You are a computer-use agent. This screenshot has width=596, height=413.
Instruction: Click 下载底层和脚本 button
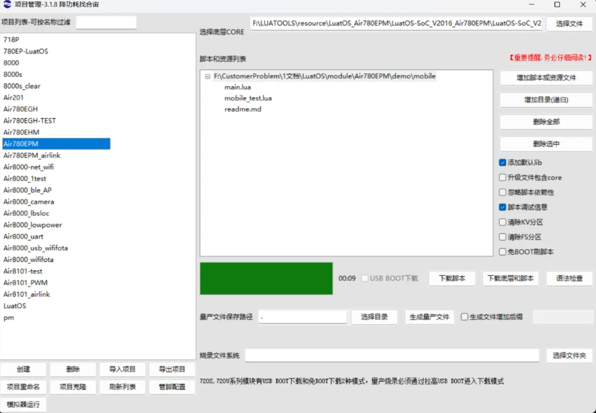(511, 278)
